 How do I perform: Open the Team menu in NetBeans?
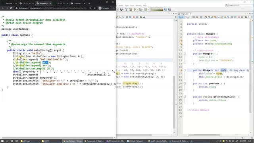point(127,6)
